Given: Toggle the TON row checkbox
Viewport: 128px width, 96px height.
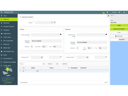Looking at the screenshot, I should coord(20,71).
